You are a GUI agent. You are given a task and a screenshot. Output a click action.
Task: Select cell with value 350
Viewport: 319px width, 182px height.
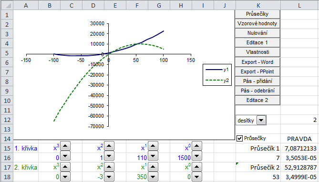(137, 177)
